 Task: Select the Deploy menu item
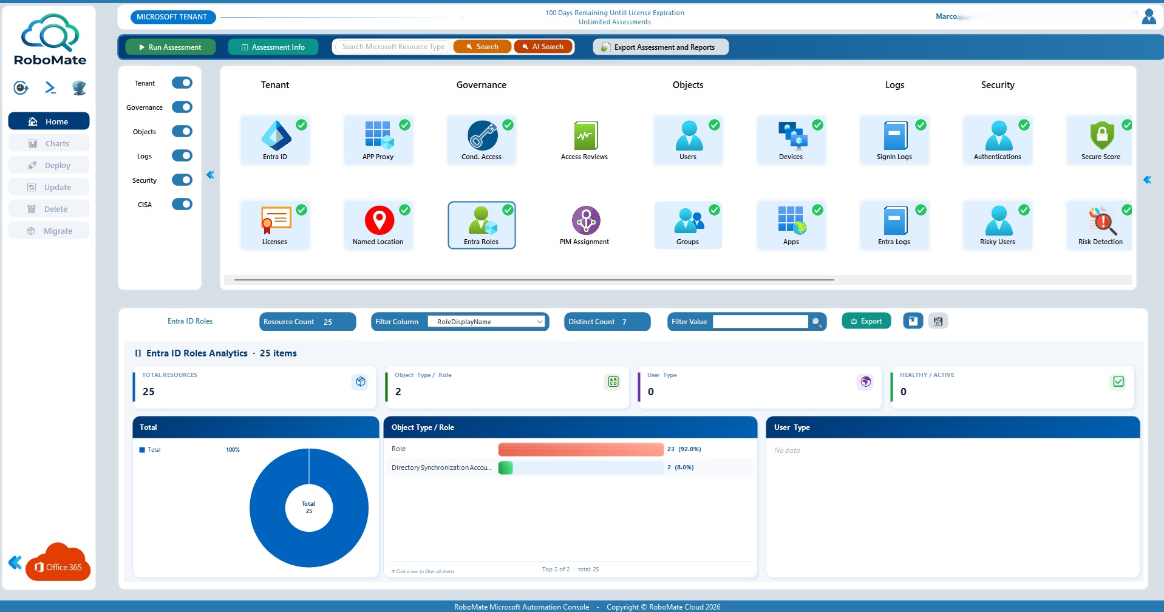pyautogui.click(x=49, y=165)
